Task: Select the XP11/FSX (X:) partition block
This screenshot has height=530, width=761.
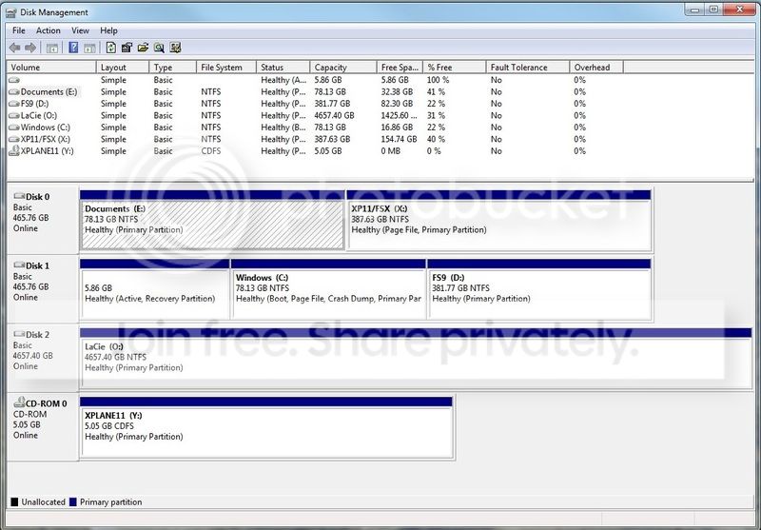Action: pyautogui.click(x=498, y=221)
